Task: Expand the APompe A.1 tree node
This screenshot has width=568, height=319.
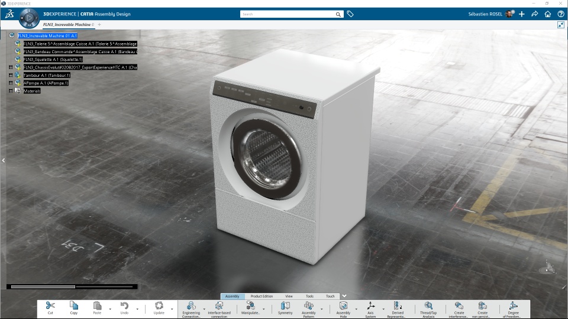Action: [11, 83]
